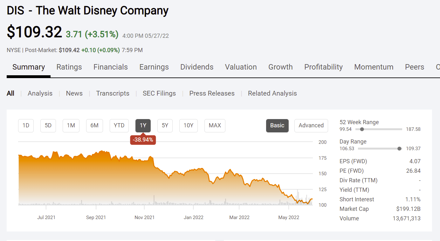The image size is (440, 241).
Task: Select the 1Y chart range
Action: pos(143,125)
